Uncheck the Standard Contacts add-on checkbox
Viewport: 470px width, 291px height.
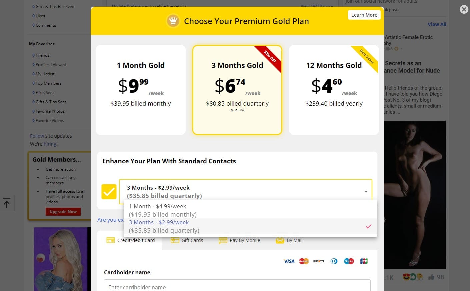point(109,192)
